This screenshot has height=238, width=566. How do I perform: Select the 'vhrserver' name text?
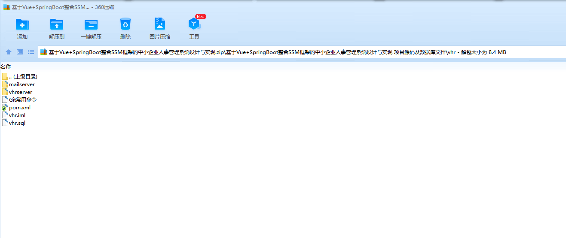[x=21, y=92]
